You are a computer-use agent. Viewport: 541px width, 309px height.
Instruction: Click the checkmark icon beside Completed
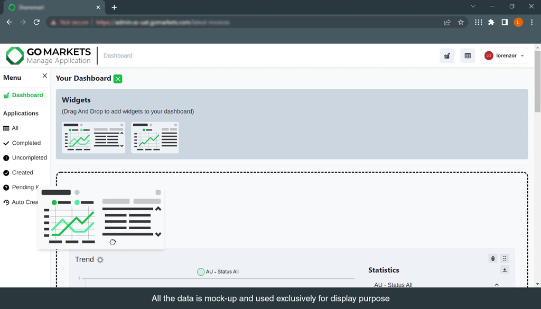coord(6,143)
